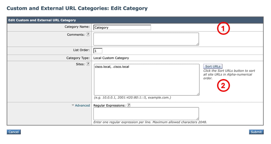This screenshot has height=144, width=271.
Task: Grab the Sites text area resize handle
Action: pos(198,94)
